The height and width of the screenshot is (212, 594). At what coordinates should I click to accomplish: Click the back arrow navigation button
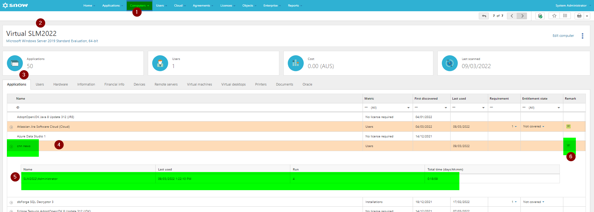(484, 16)
